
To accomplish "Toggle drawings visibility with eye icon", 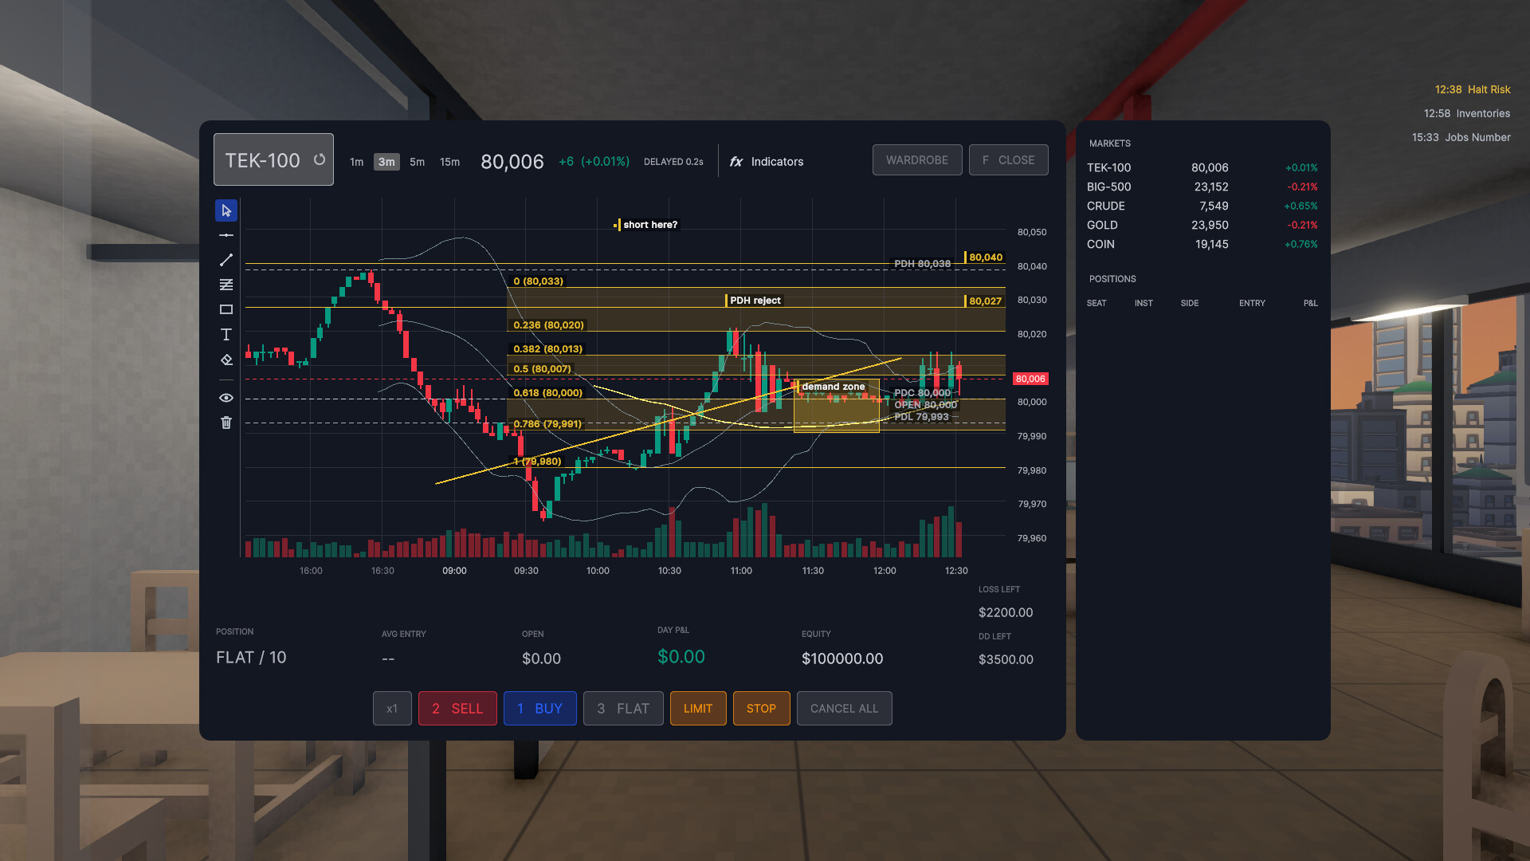I will coord(226,398).
